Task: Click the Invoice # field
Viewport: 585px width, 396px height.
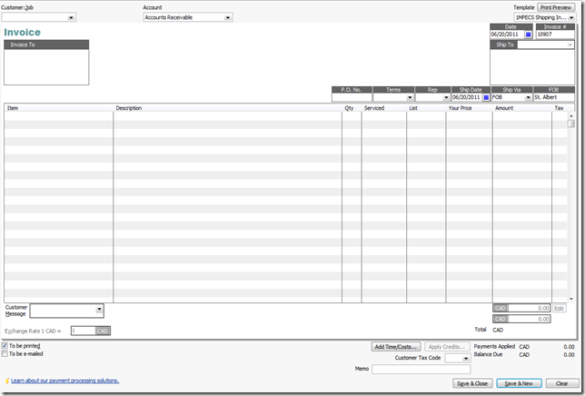Action: click(555, 35)
